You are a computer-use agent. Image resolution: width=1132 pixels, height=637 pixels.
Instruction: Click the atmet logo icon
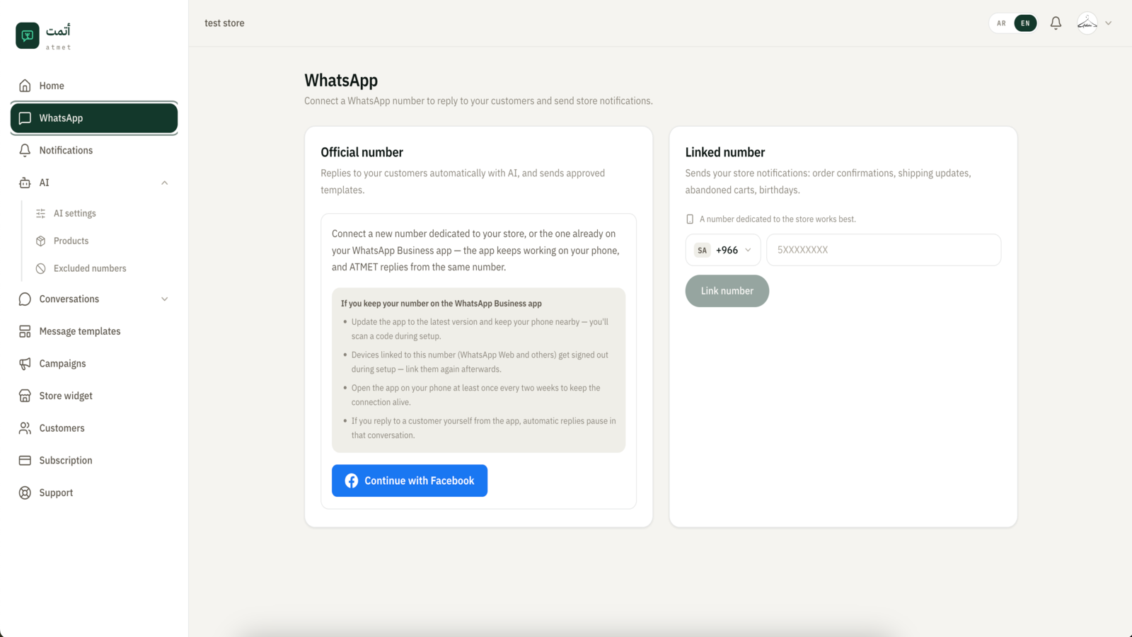click(x=28, y=35)
